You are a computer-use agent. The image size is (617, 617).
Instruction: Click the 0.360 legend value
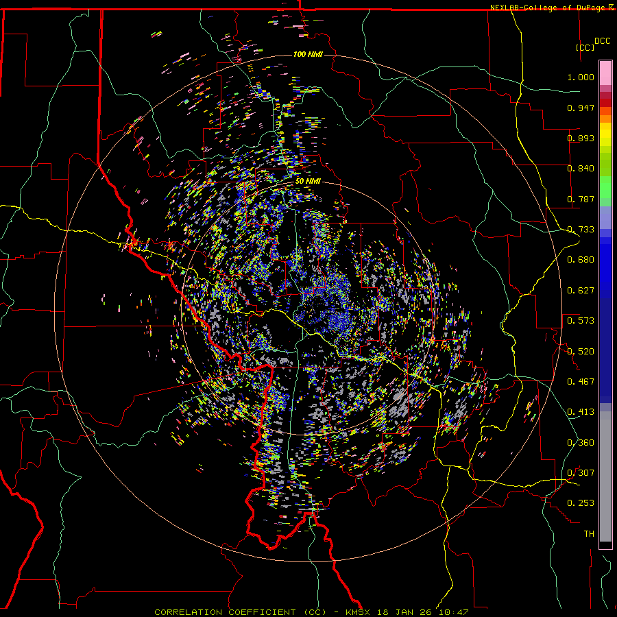[x=581, y=443]
